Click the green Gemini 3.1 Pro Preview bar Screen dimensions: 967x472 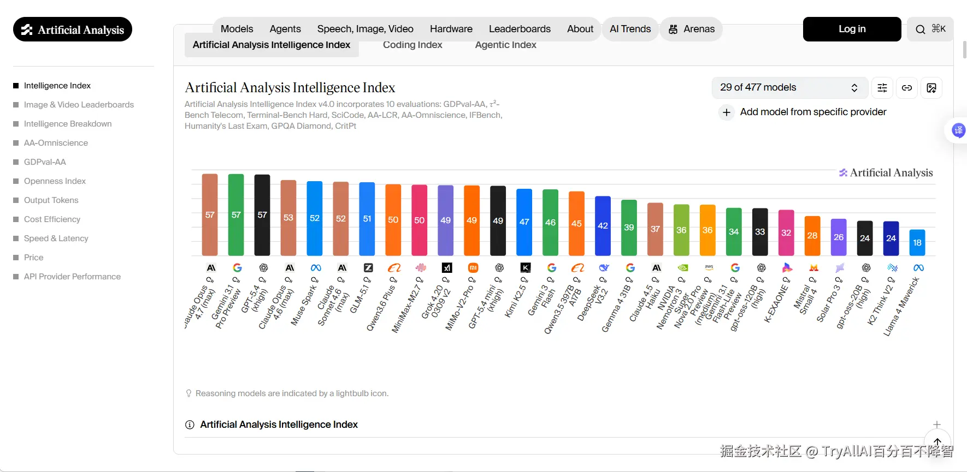(236, 215)
